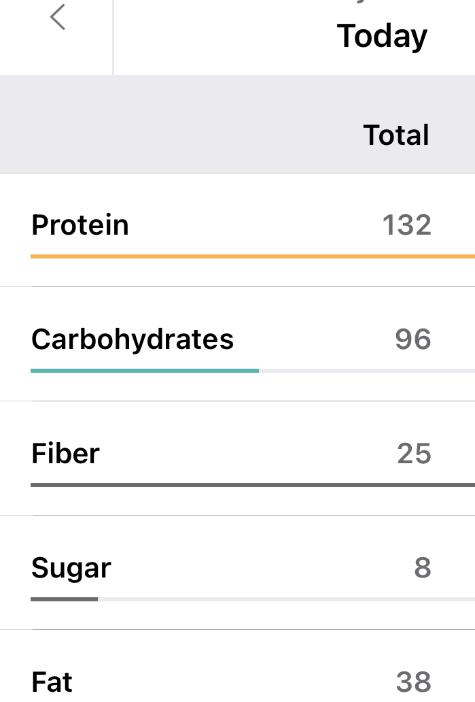
Task: Click empty gray header area left of Total
Action: pyautogui.click(x=170, y=135)
